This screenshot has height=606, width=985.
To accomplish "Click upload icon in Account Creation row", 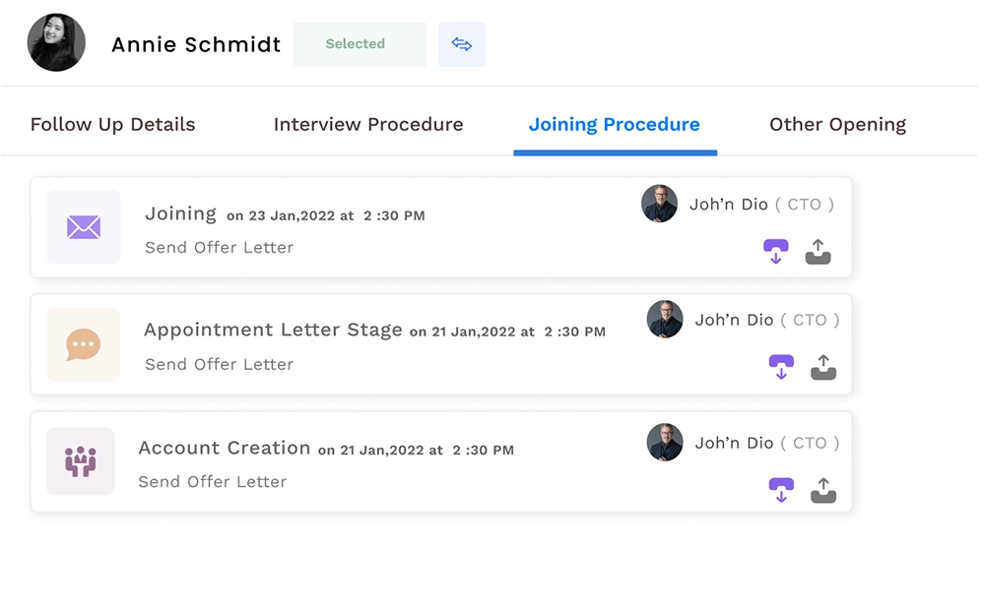I will point(823,490).
